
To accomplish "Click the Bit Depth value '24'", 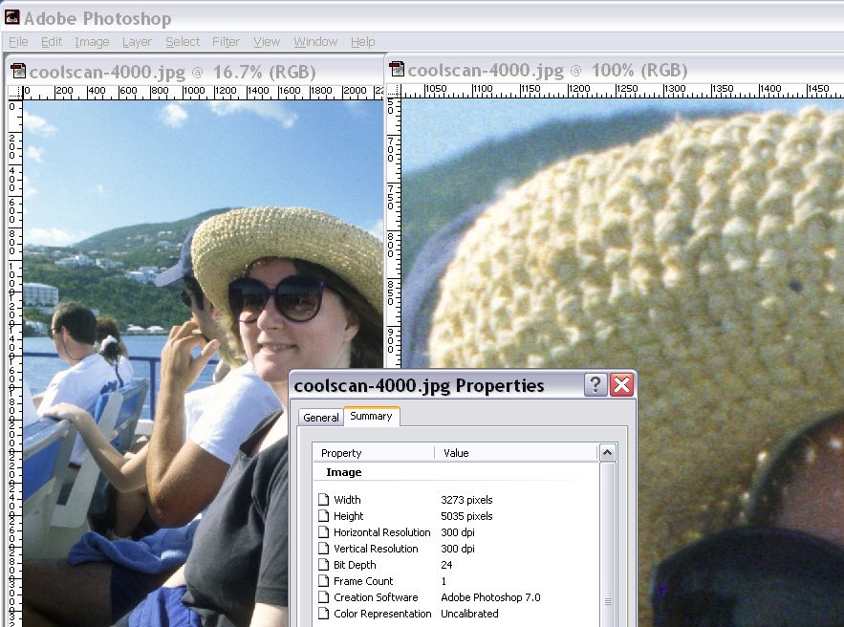I will point(446,565).
